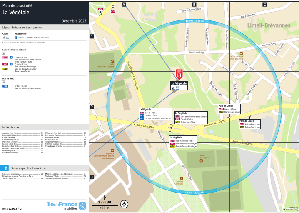Click the 'Bus de Nuit' heading
The image size is (299, 213).
[8, 78]
